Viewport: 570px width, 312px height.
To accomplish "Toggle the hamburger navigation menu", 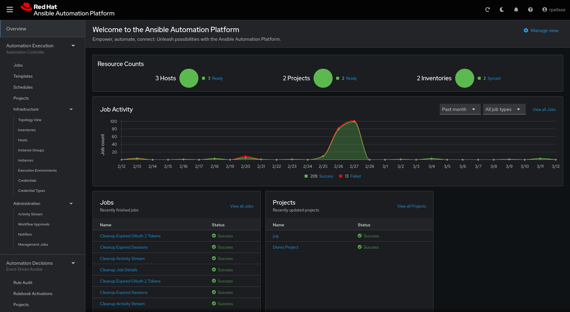I will [10, 10].
